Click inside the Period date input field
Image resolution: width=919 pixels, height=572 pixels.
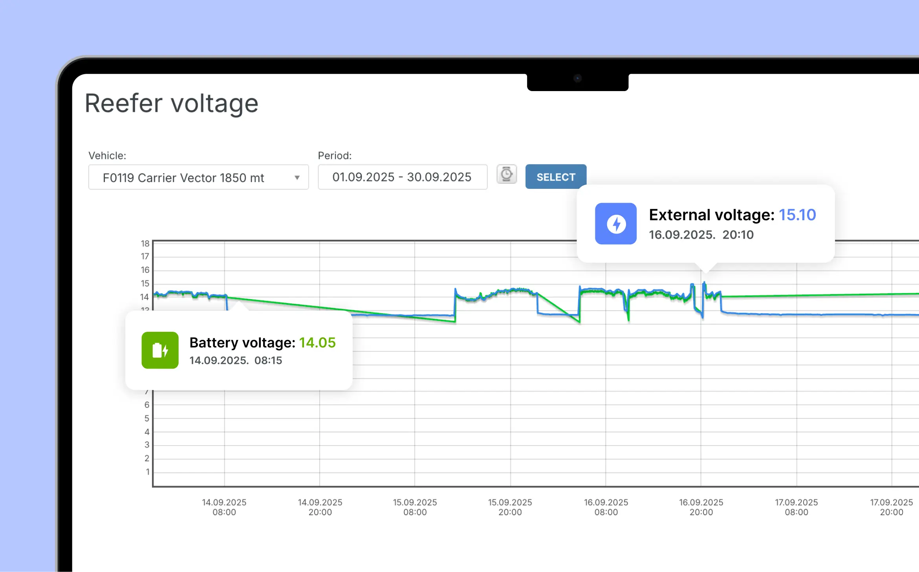(x=402, y=177)
